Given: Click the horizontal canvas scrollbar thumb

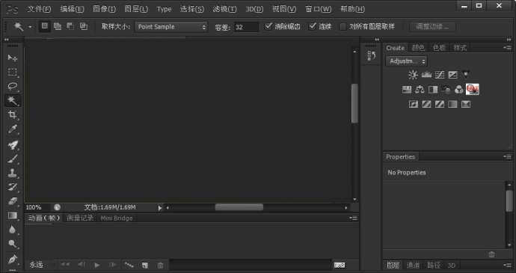Looking at the screenshot, I should [x=239, y=207].
